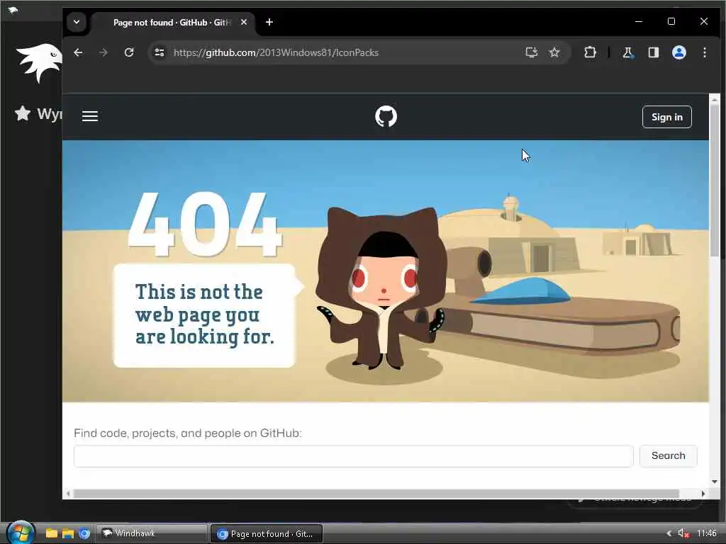The image size is (726, 544).
Task: Click the Search button
Action: [668, 456]
